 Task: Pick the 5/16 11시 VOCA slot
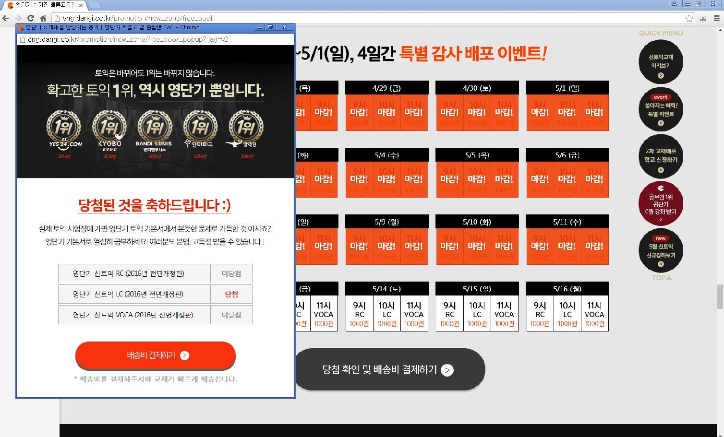pyautogui.click(x=594, y=313)
